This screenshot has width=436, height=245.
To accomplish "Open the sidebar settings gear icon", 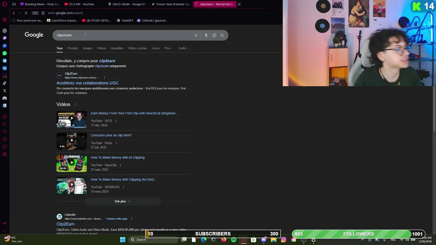I will pyautogui.click(x=5, y=154).
